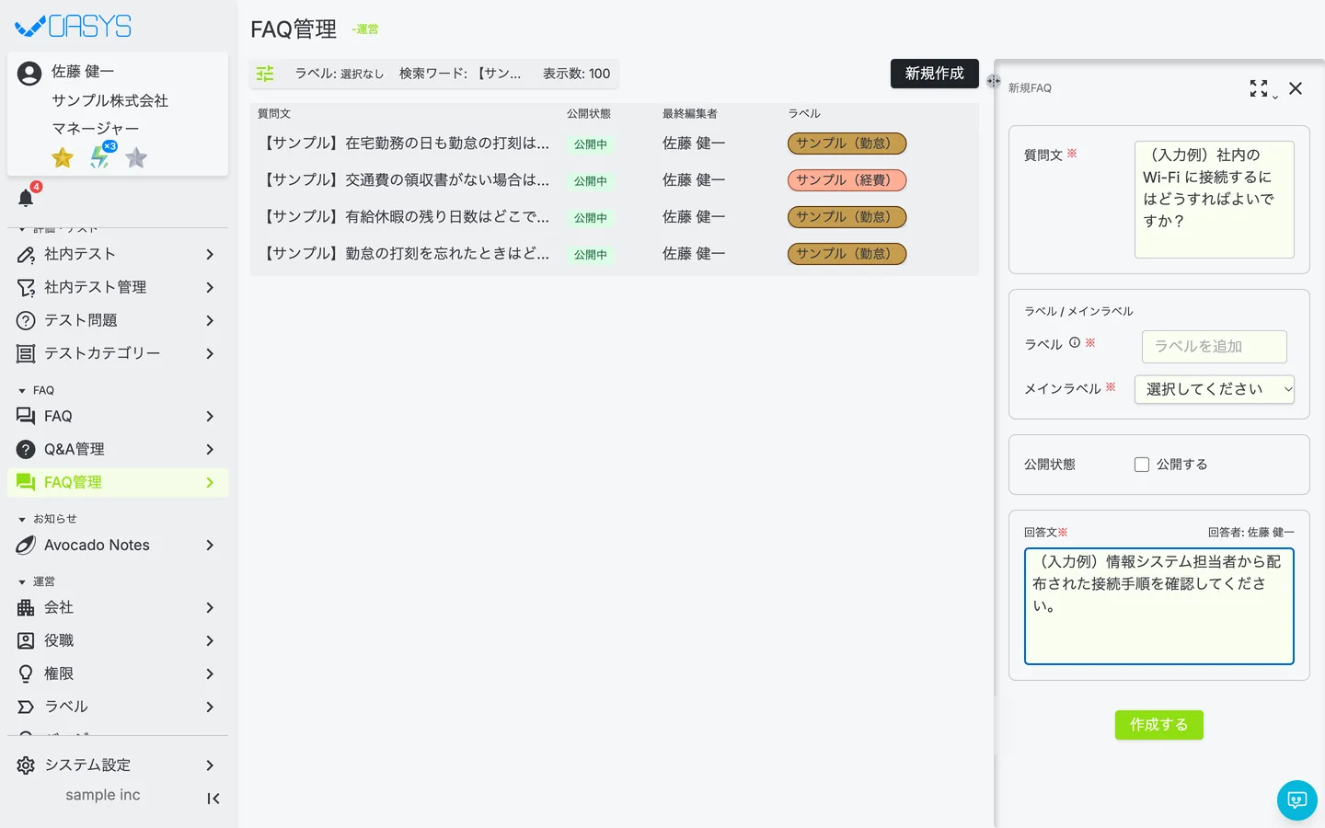Open the 在宅勤務の日も勤怠の打刻 FAQ row
The width and height of the screenshot is (1325, 828).
point(615,144)
